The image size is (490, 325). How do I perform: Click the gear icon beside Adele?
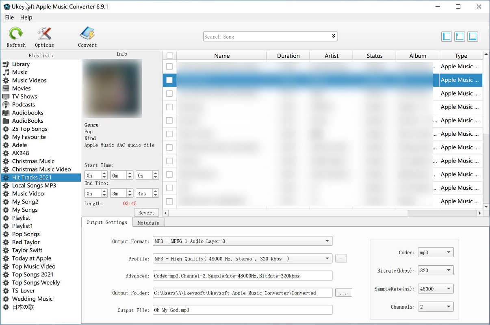click(6, 145)
